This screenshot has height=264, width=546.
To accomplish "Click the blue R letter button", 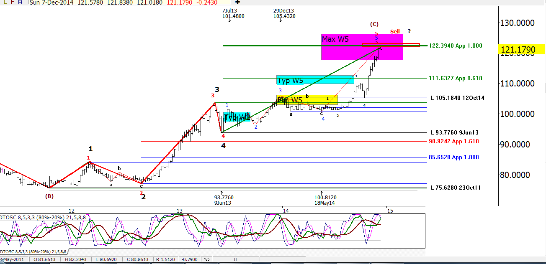I will point(20,2).
